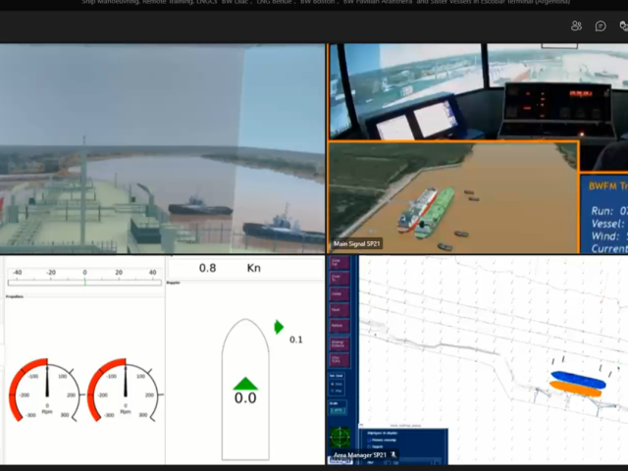Click the muted microphone icon beside Area Manager SP21
This screenshot has height=471, width=628.
(x=392, y=454)
